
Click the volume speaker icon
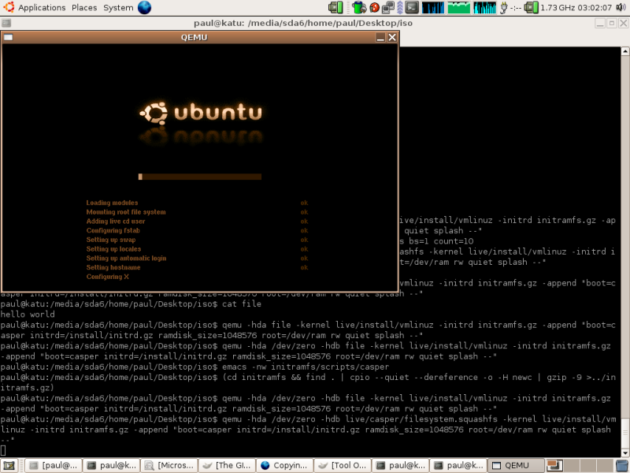click(x=621, y=7)
